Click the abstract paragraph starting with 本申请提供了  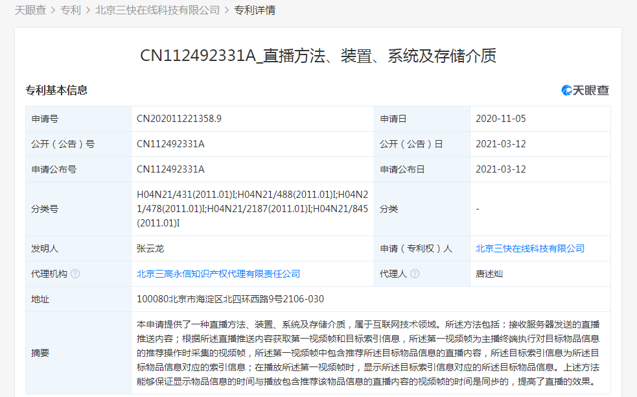coord(368,353)
